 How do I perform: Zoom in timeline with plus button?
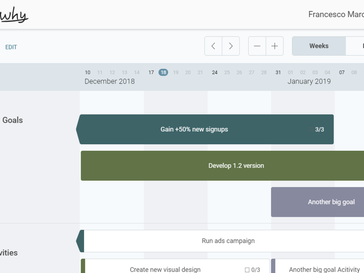point(275,46)
